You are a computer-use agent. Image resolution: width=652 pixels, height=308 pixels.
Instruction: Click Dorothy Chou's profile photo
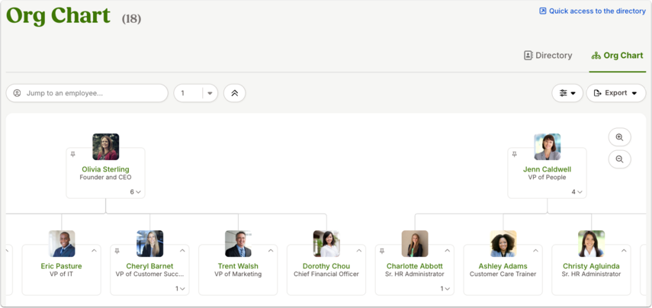click(326, 243)
